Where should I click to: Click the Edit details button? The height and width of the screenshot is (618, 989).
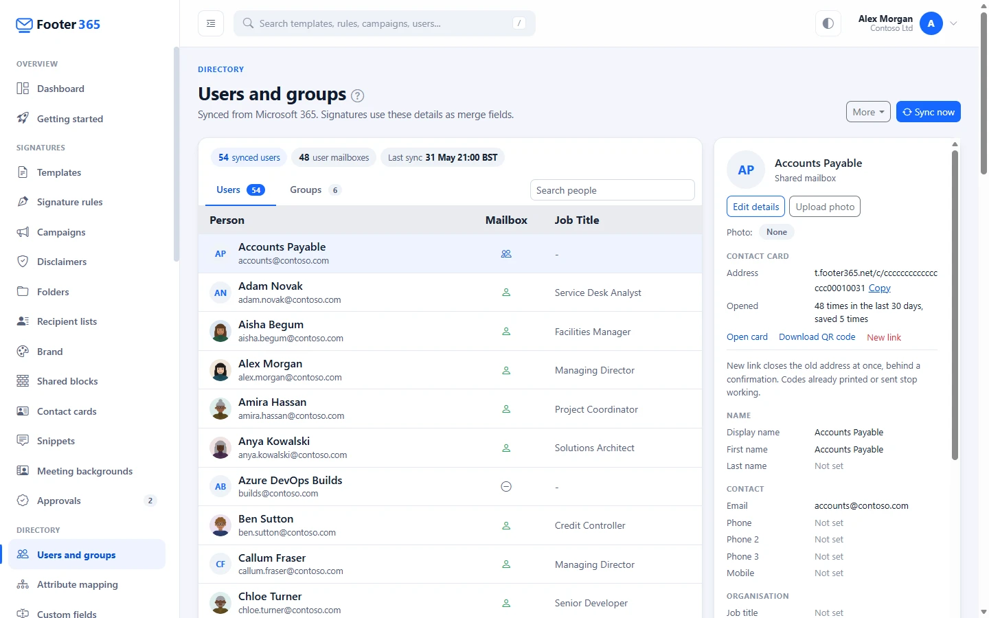(755, 207)
